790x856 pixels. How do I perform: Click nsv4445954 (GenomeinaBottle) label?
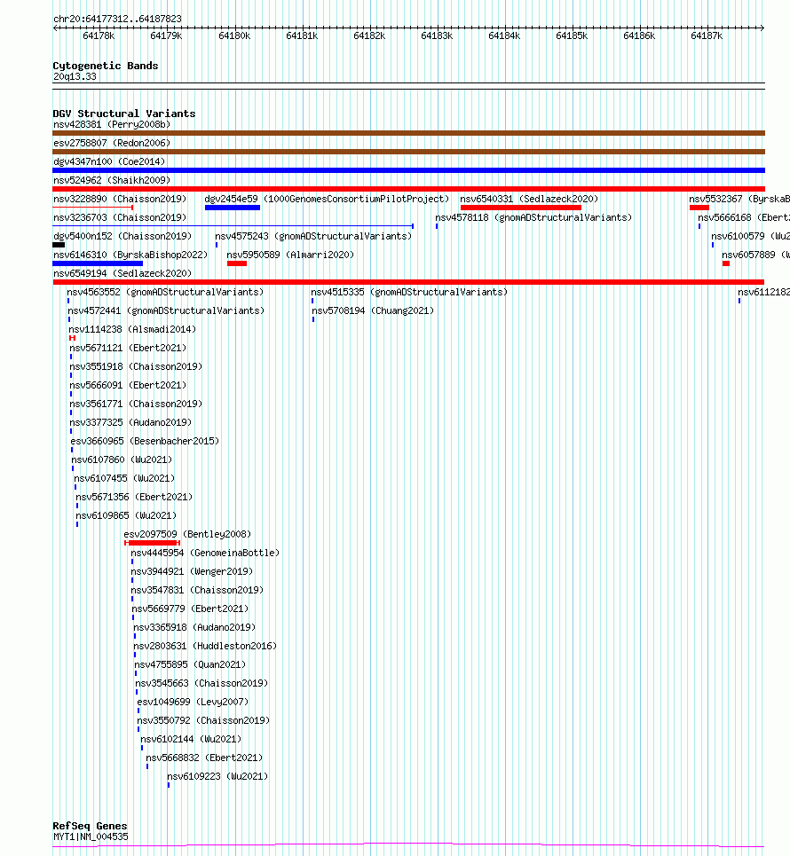point(205,553)
